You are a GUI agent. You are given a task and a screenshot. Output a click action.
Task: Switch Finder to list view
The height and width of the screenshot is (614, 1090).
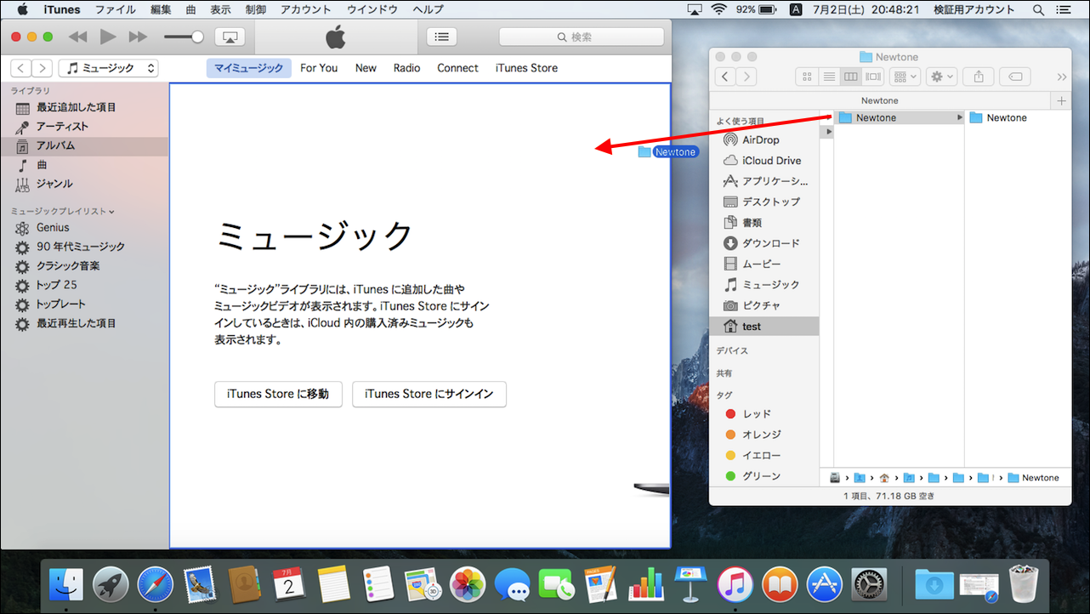click(x=829, y=77)
